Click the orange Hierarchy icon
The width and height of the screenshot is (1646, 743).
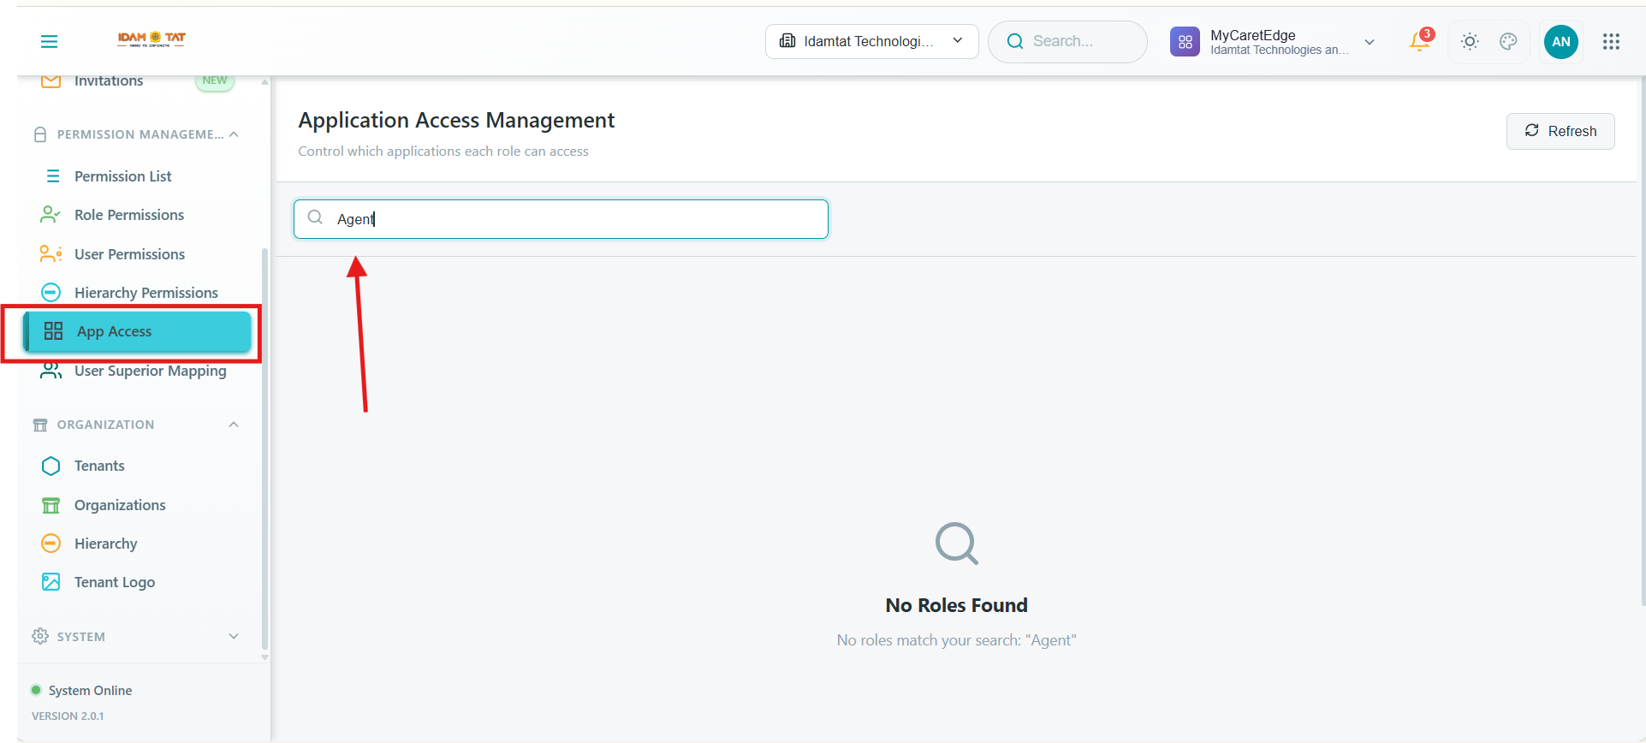tap(51, 543)
